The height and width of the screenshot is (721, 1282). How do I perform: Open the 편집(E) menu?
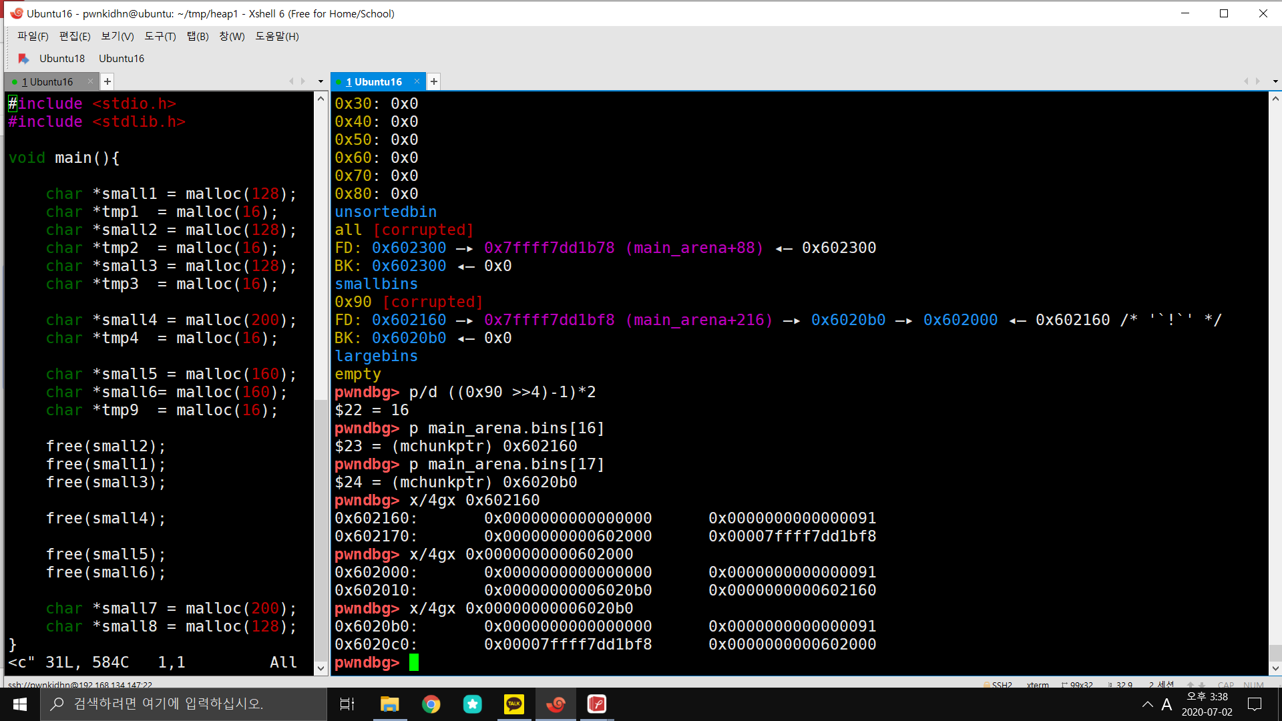pyautogui.click(x=75, y=36)
